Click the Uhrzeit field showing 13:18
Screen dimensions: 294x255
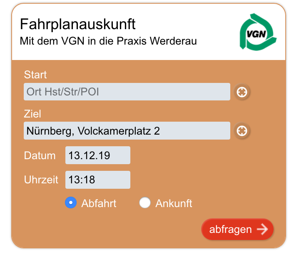point(97,180)
